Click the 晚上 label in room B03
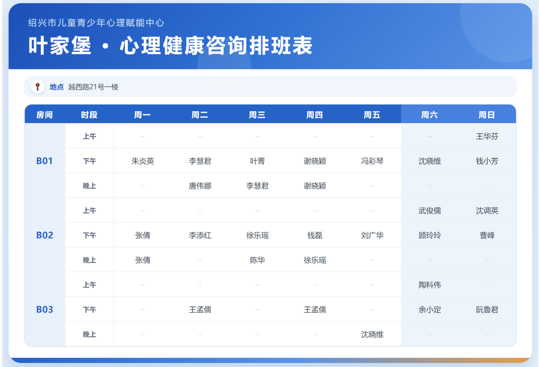Image resolution: width=539 pixels, height=367 pixels. tap(90, 334)
